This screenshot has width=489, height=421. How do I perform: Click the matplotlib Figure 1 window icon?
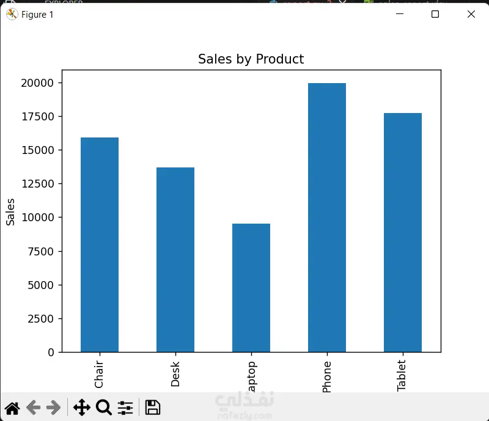12,15
